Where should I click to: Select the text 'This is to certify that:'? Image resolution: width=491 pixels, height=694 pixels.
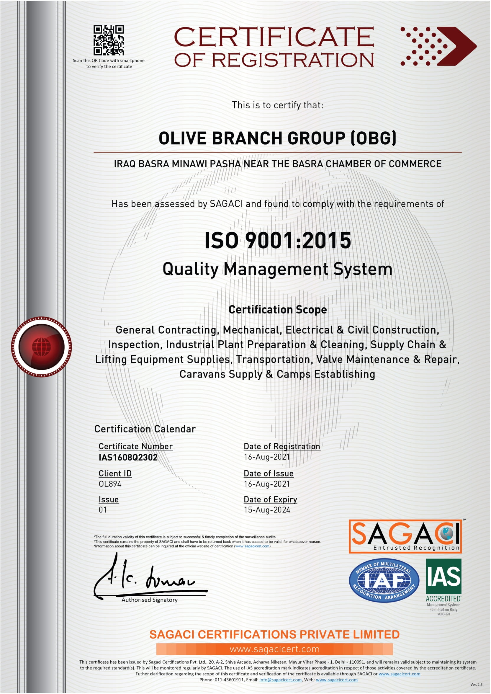point(278,105)
